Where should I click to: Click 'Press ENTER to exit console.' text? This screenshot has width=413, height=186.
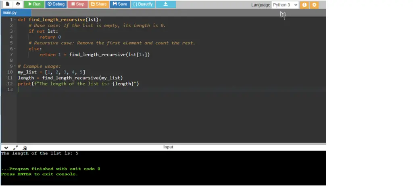coord(40,174)
